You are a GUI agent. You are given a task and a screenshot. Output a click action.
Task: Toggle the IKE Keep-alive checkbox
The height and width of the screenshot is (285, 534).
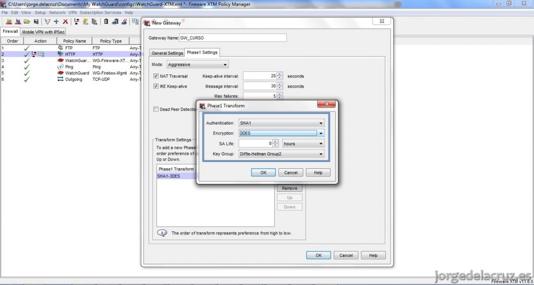[156, 86]
